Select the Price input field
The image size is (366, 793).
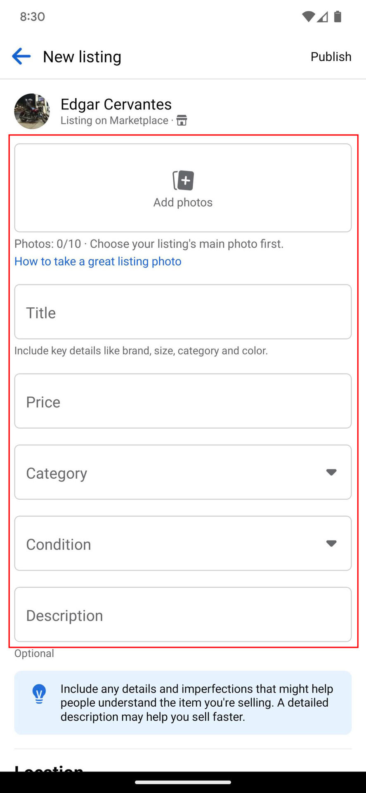(x=183, y=401)
